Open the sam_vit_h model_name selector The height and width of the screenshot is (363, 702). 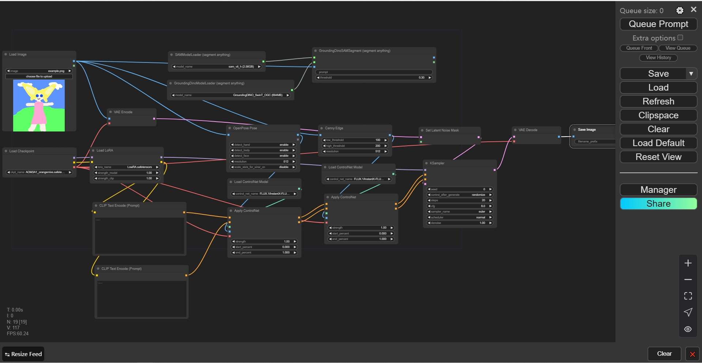coord(217,67)
